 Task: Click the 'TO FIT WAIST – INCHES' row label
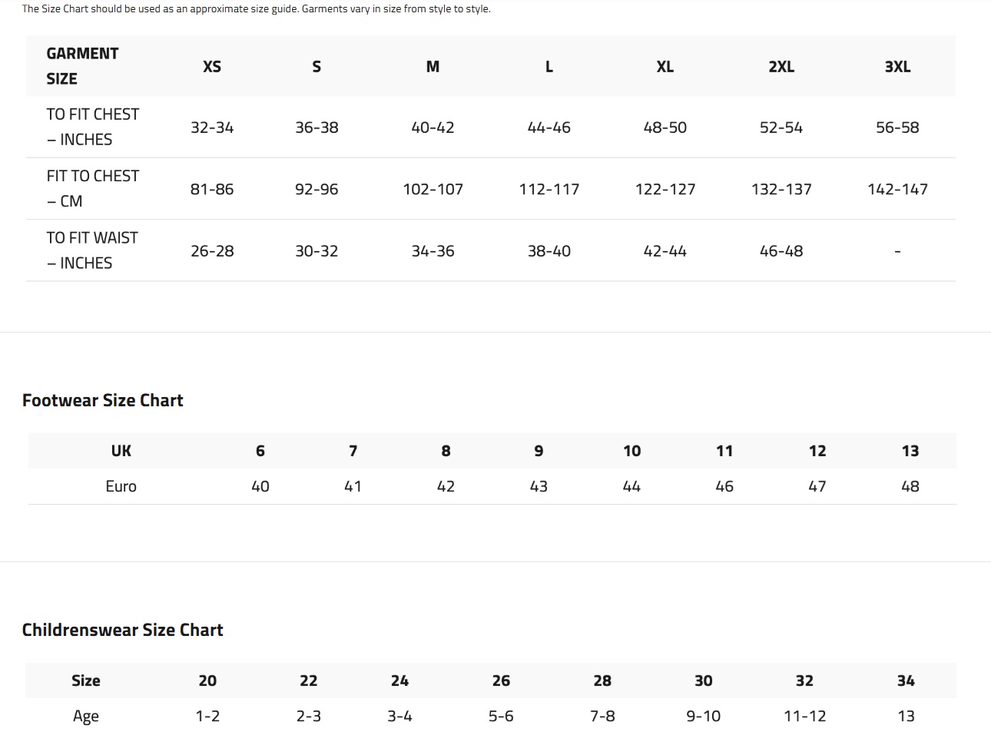tap(92, 250)
